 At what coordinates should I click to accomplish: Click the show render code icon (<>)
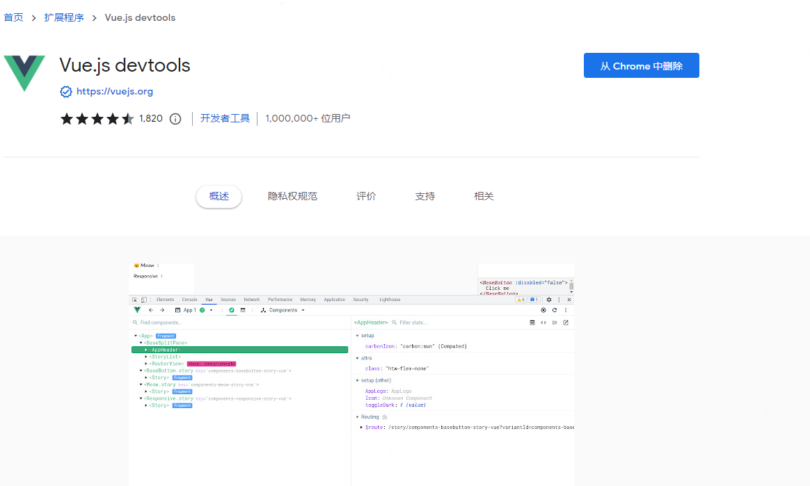point(543,323)
